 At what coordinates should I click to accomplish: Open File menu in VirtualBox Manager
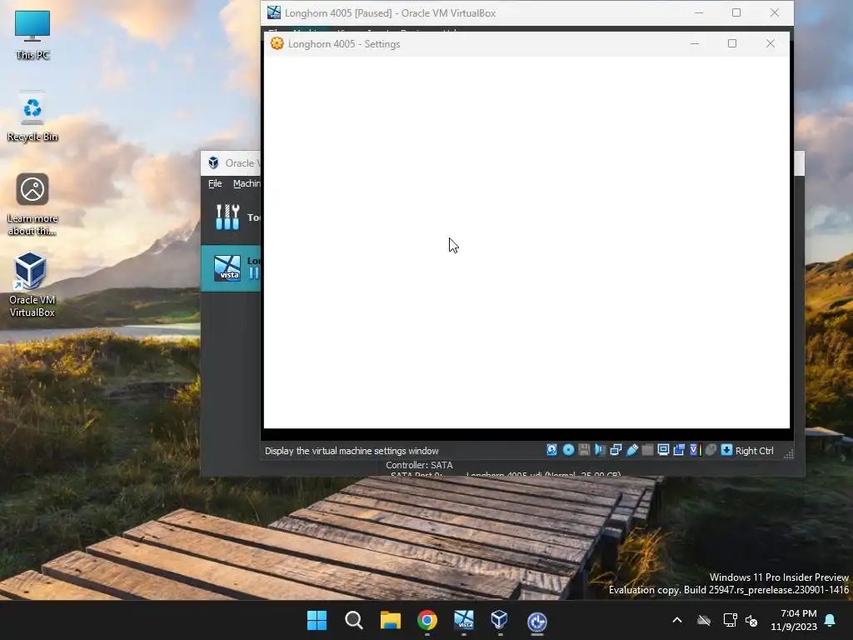[215, 183]
